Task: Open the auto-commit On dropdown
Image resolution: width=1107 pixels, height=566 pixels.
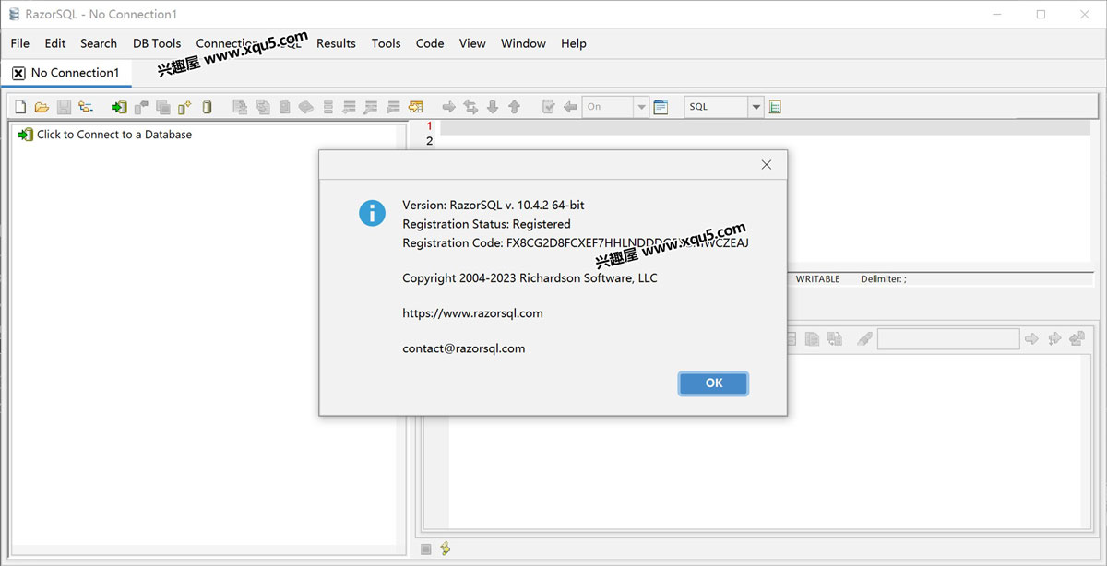Action: (x=615, y=107)
